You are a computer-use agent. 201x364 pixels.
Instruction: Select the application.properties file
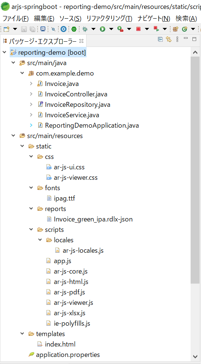(68, 355)
